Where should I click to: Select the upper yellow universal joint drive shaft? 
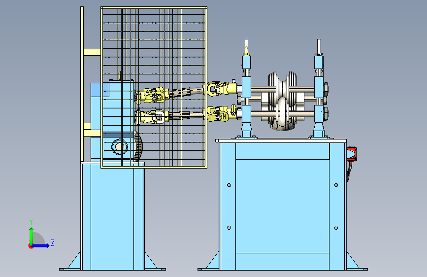click(x=186, y=91)
